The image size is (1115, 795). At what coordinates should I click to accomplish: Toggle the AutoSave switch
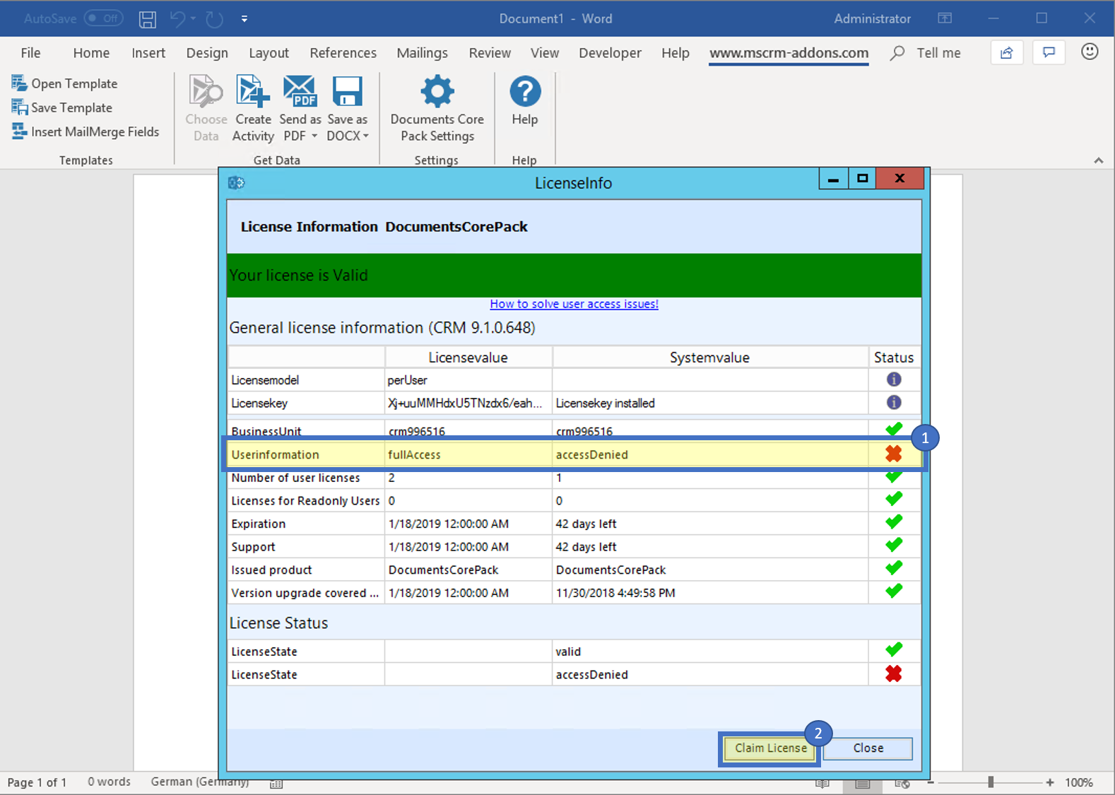tap(104, 18)
